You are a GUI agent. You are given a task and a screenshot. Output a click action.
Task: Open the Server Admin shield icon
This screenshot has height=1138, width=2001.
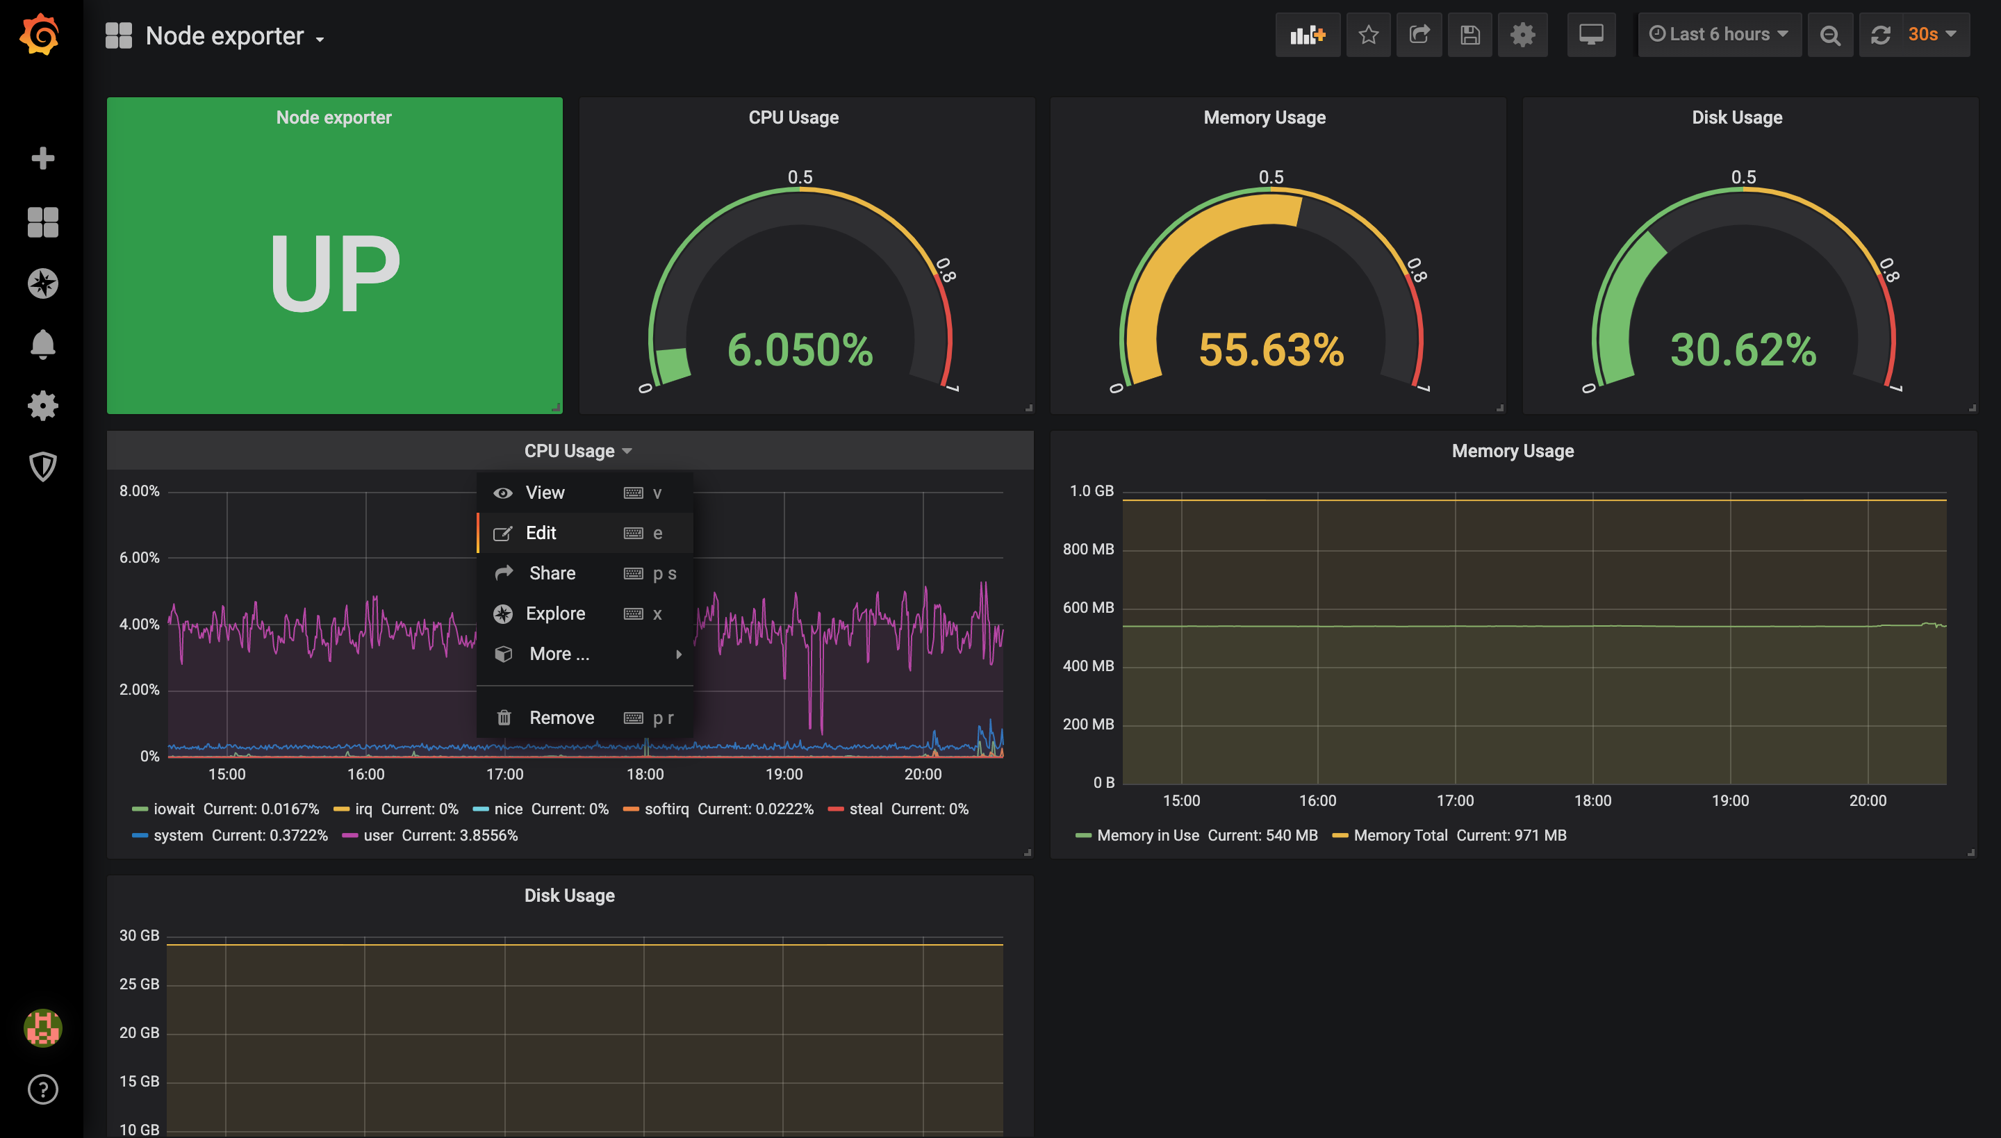[x=42, y=467]
